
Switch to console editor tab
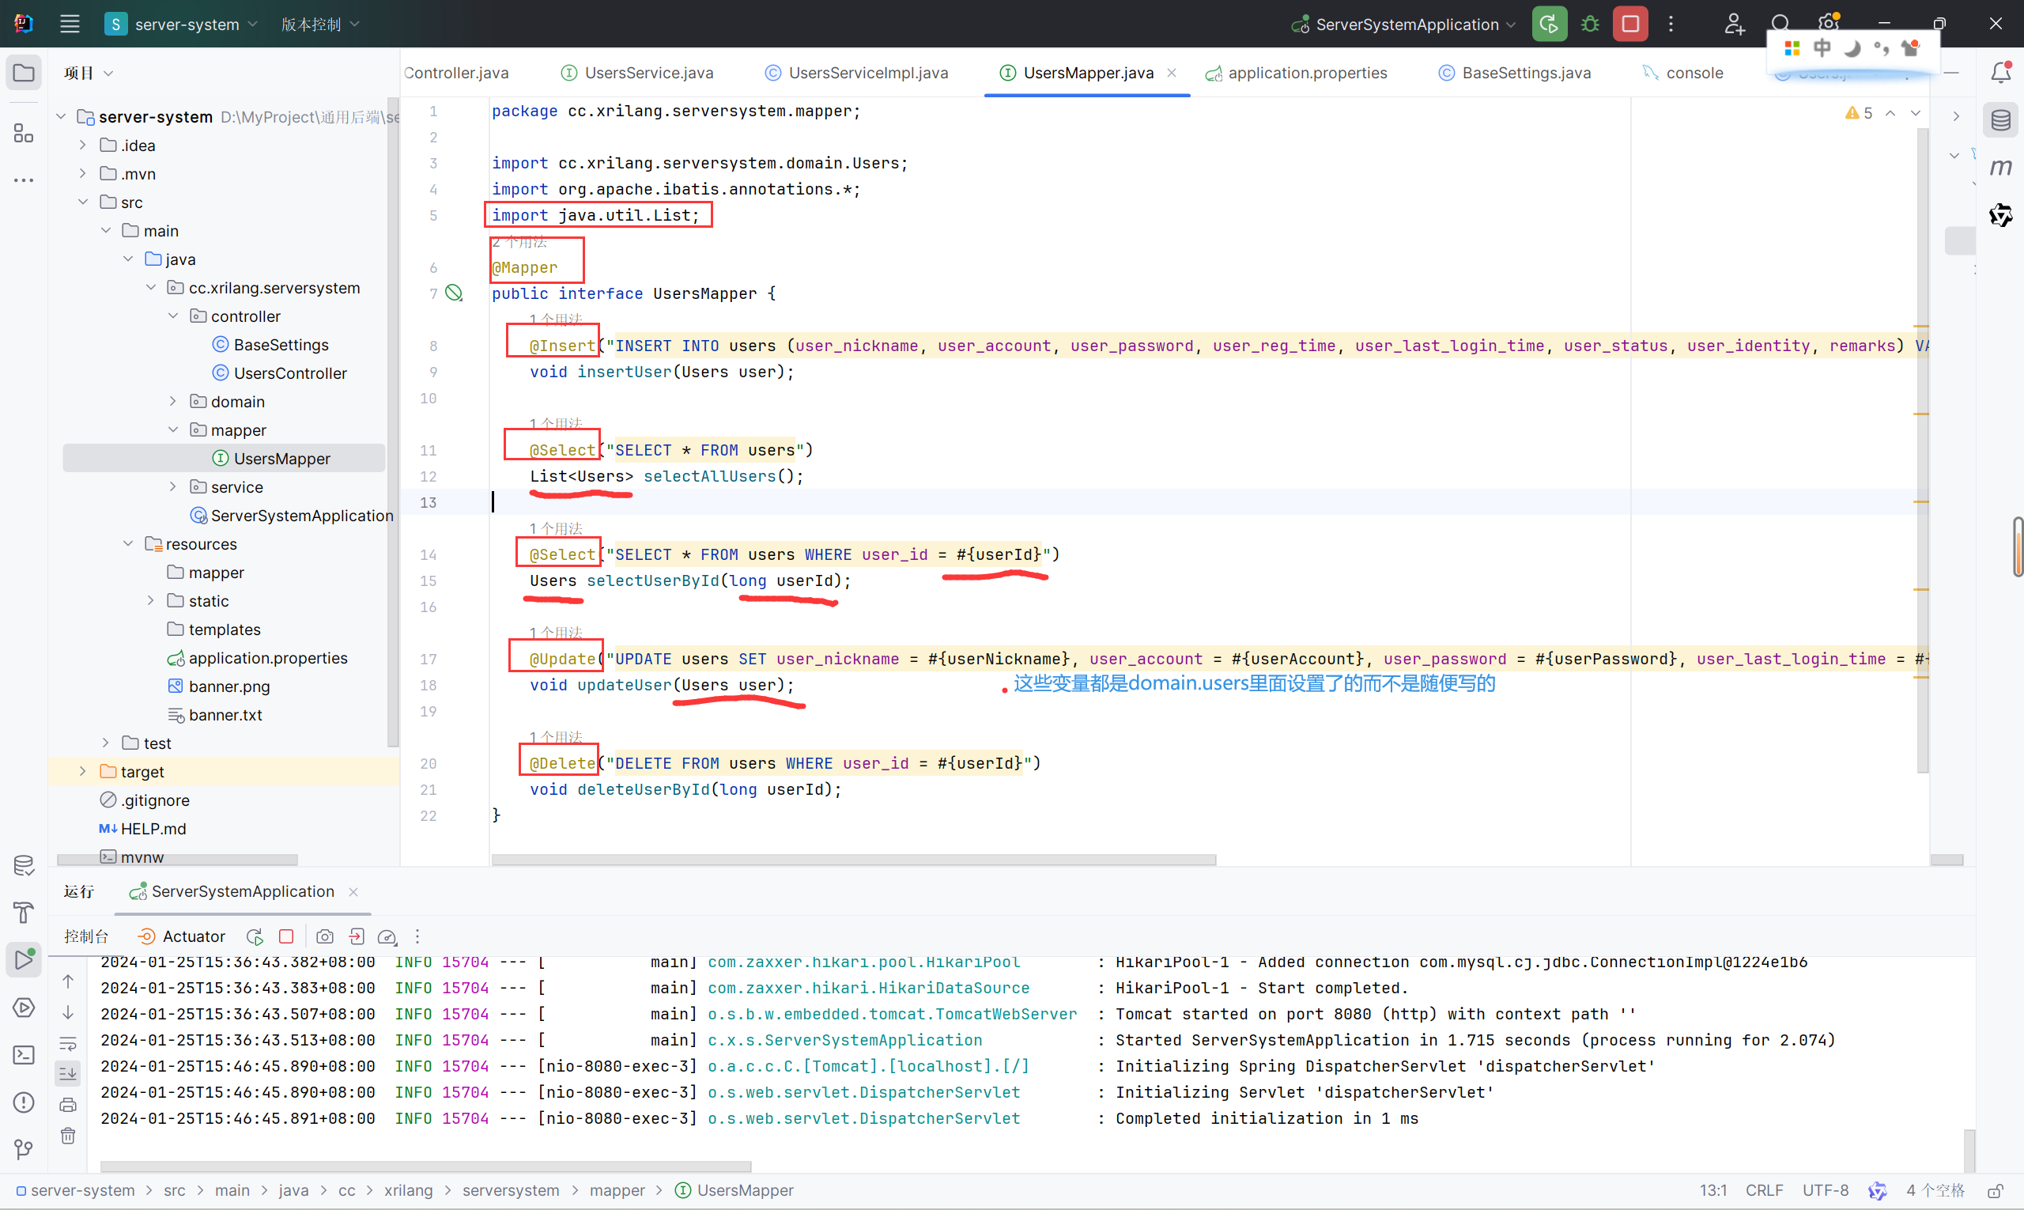[x=1683, y=73]
